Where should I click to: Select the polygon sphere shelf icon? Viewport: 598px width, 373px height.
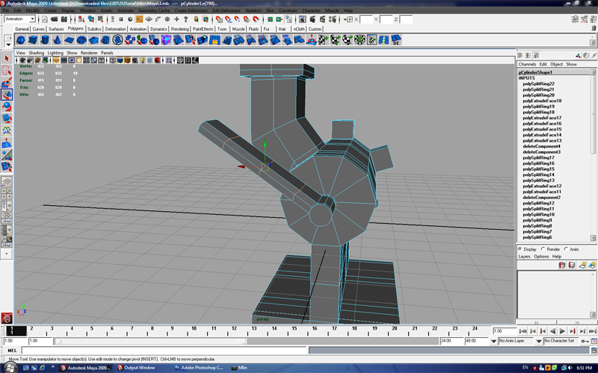(x=22, y=40)
